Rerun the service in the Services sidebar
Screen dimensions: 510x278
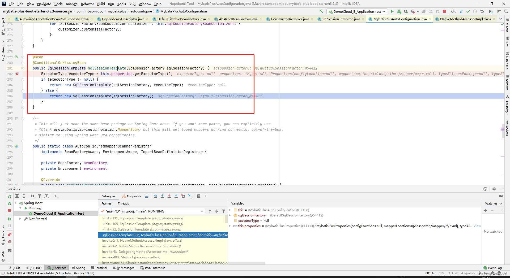coord(10,197)
